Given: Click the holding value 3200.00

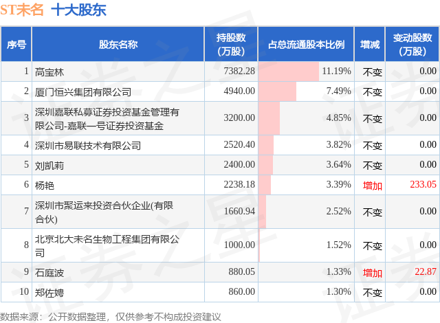Looking at the screenshot, I should [x=239, y=118].
